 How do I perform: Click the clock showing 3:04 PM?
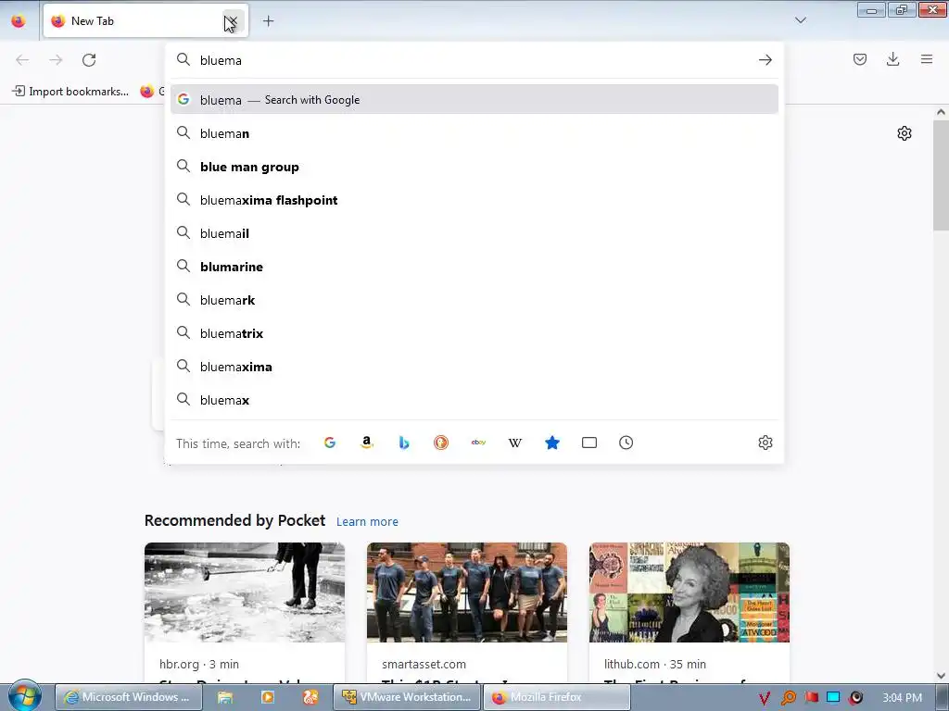tap(902, 698)
